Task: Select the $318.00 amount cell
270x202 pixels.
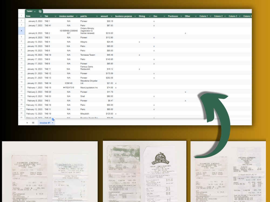Action: click(x=109, y=33)
